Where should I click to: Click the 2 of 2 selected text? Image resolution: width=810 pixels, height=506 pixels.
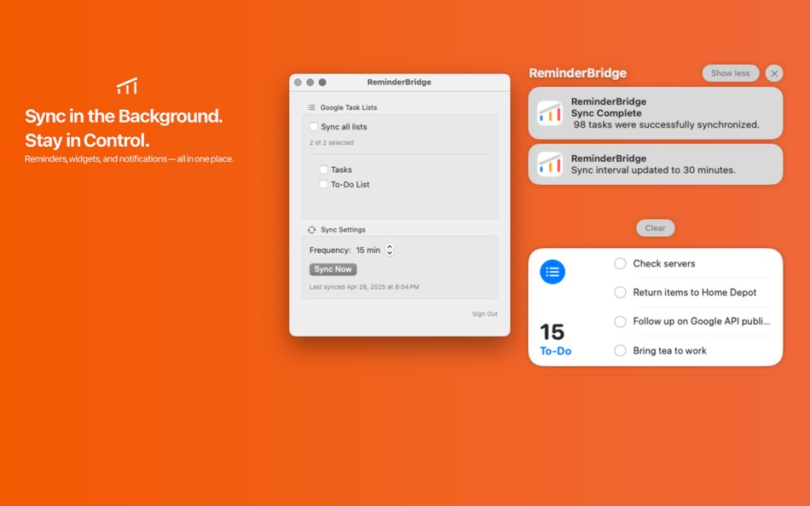click(x=331, y=142)
